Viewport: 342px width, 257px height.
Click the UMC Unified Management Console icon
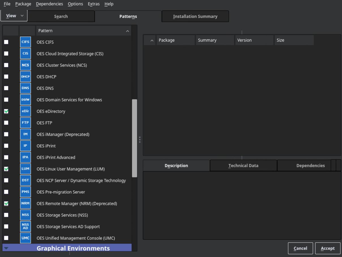(25, 238)
